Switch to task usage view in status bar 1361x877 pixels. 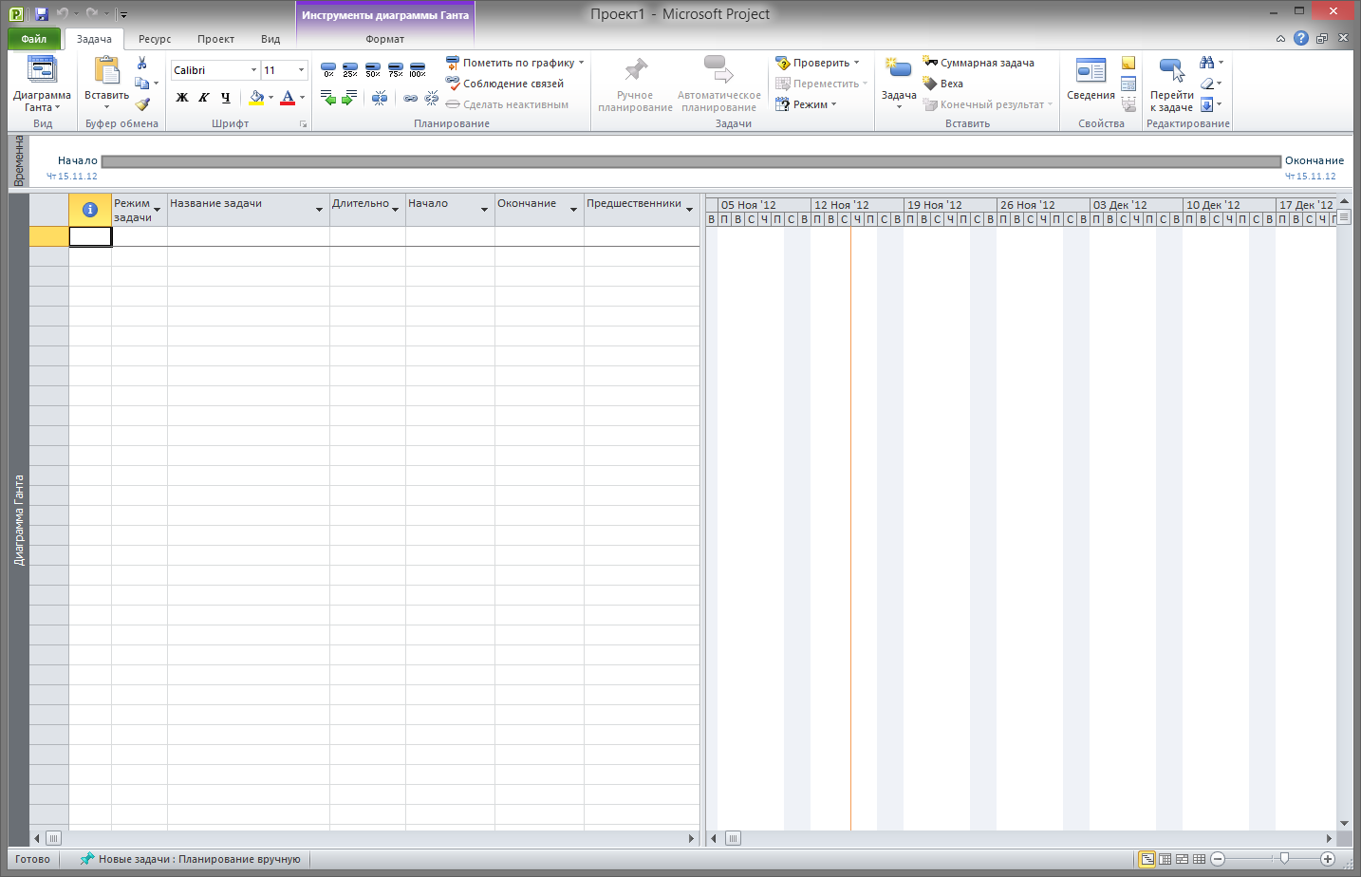pos(1165,859)
